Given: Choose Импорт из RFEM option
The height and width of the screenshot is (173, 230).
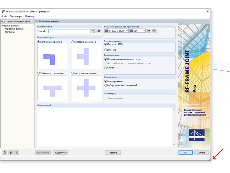Looking at the screenshot, I should (105, 44).
